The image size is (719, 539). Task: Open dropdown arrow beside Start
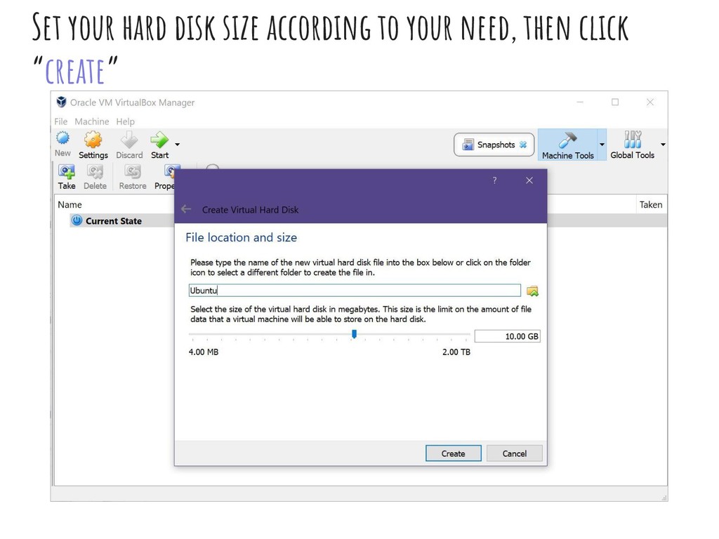[x=178, y=145]
